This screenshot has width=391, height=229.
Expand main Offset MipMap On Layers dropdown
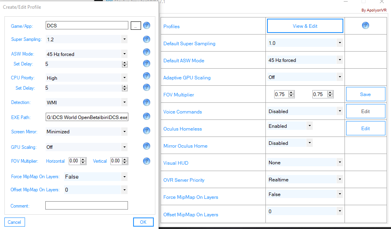point(340,211)
